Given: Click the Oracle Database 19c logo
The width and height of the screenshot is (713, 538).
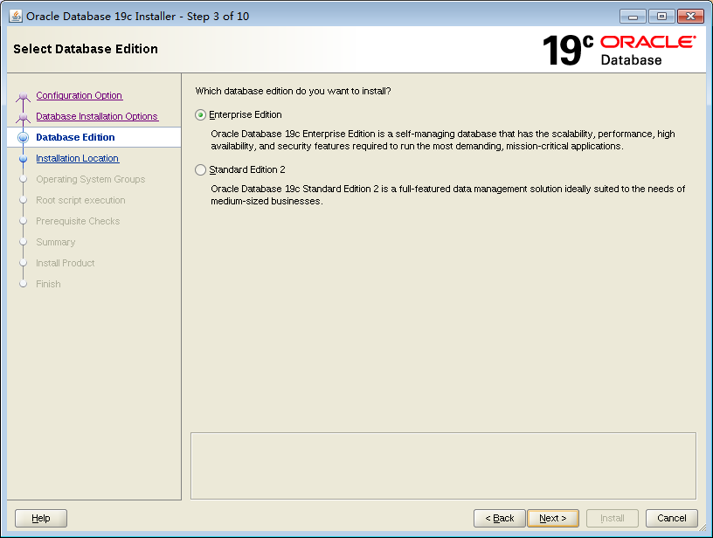Looking at the screenshot, I should (x=619, y=50).
